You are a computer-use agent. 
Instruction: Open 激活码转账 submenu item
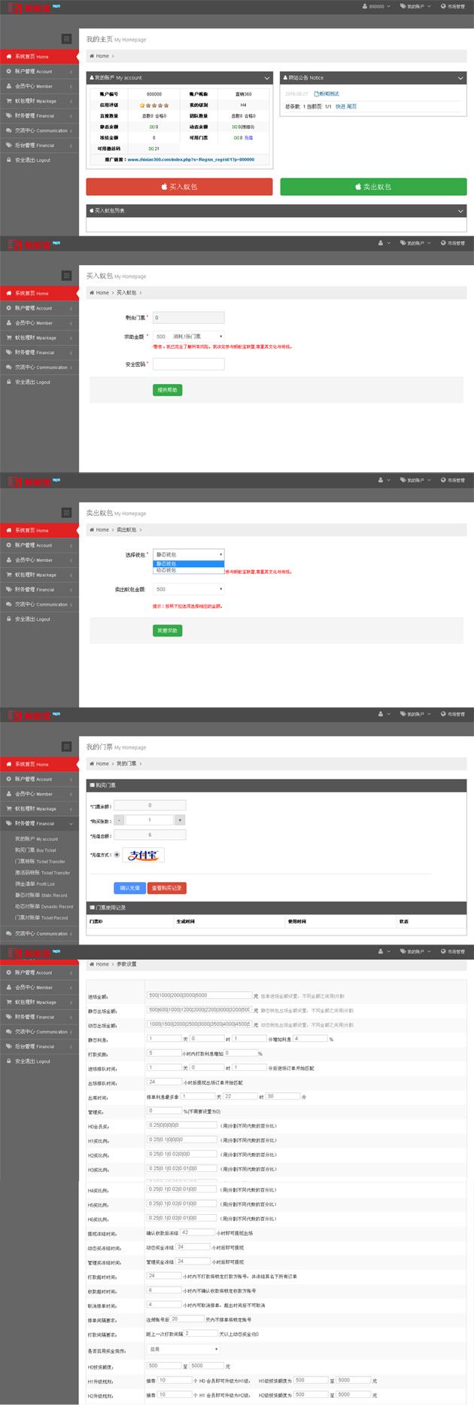click(x=42, y=873)
